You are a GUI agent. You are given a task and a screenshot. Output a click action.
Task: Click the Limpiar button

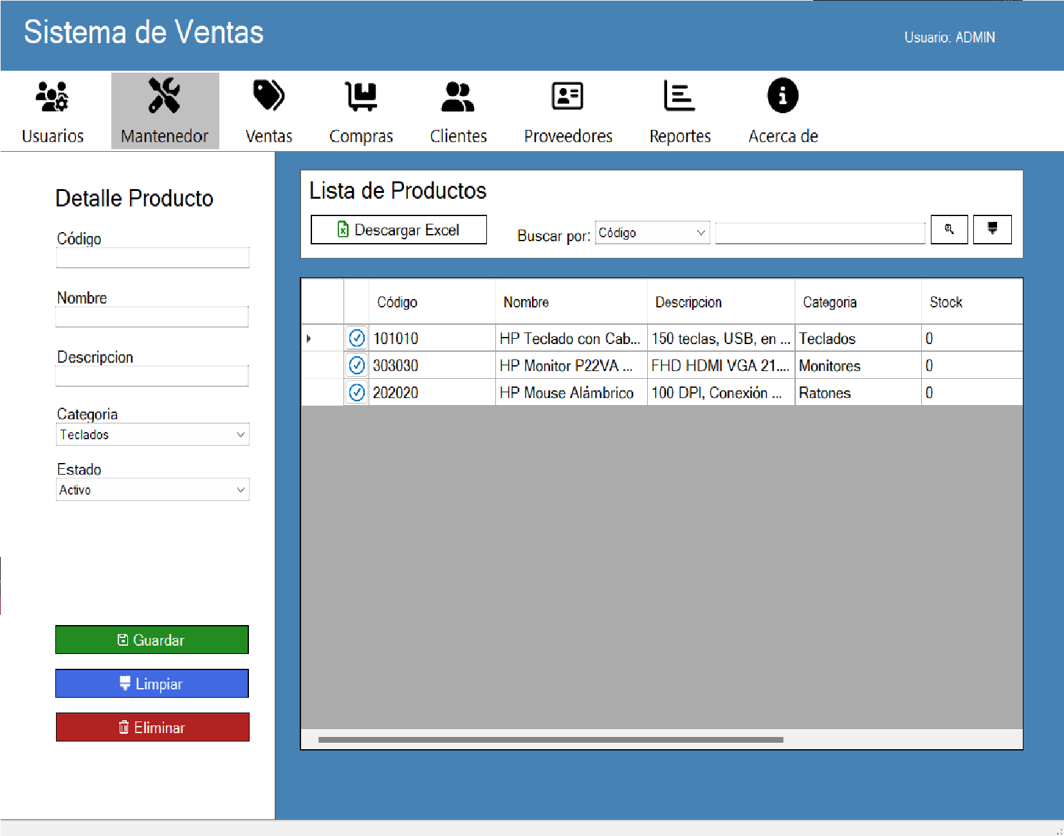tap(152, 684)
